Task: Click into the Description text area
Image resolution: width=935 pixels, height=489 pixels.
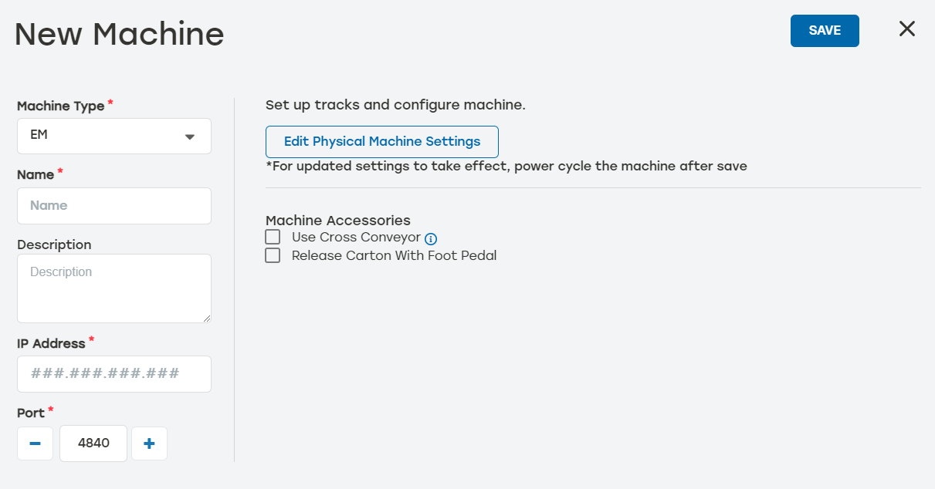Action: (114, 288)
